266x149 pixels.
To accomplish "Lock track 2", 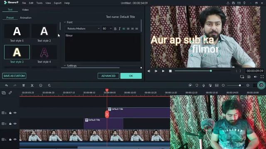I will 10,124.
